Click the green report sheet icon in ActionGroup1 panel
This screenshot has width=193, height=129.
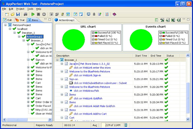point(156,20)
